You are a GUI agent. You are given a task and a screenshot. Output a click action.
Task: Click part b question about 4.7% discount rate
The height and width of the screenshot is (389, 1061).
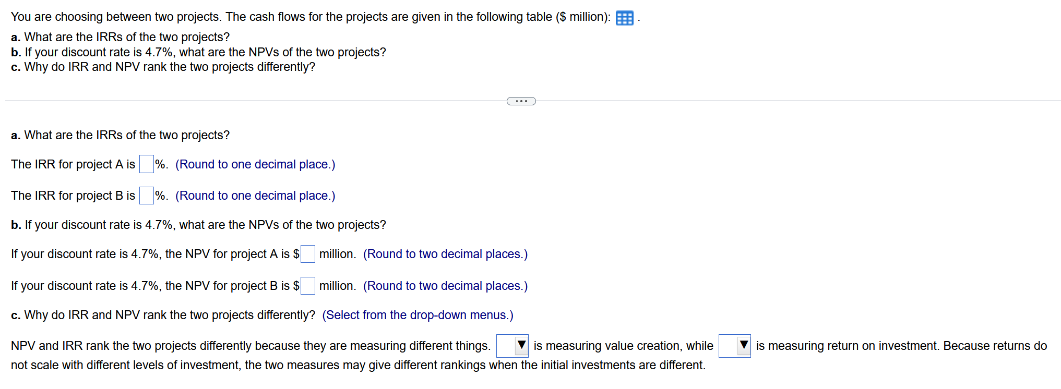pos(197,225)
